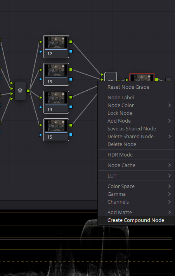The width and height of the screenshot is (175, 276).
Task: Choose Create Compound Node
Action: [136, 220]
